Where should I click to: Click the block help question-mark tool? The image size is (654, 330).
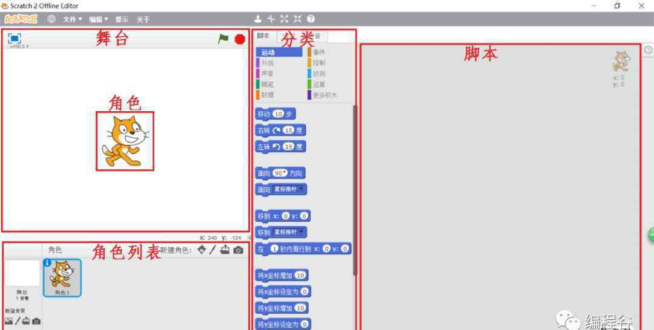tap(311, 19)
